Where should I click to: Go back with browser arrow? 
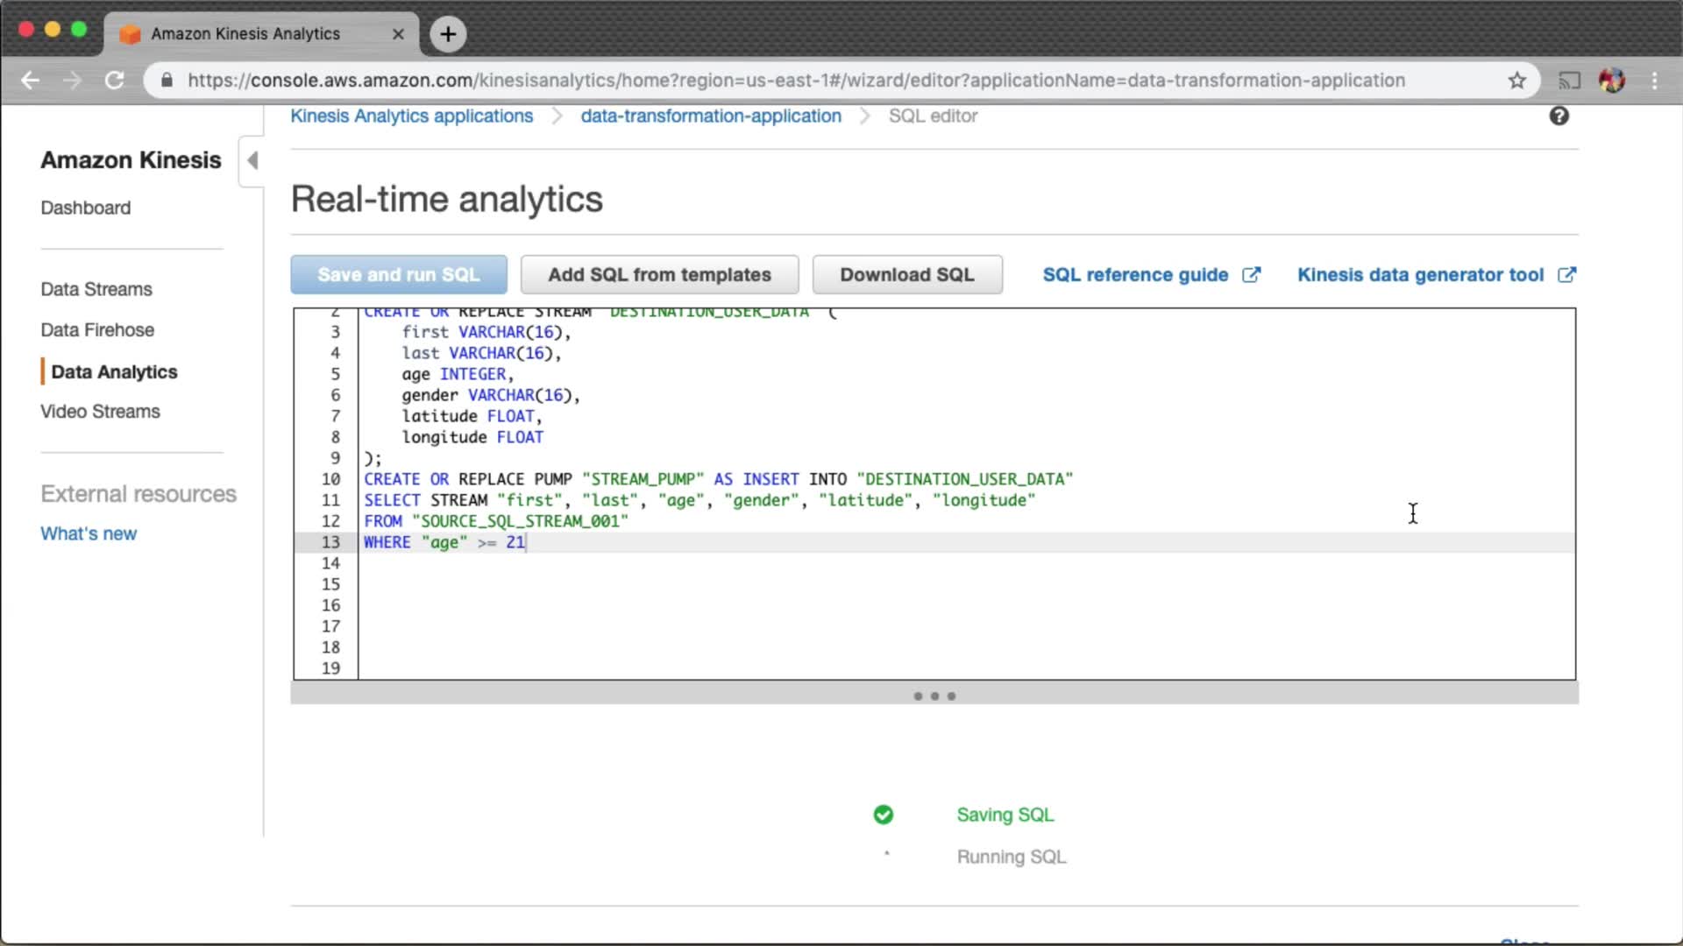click(x=31, y=81)
